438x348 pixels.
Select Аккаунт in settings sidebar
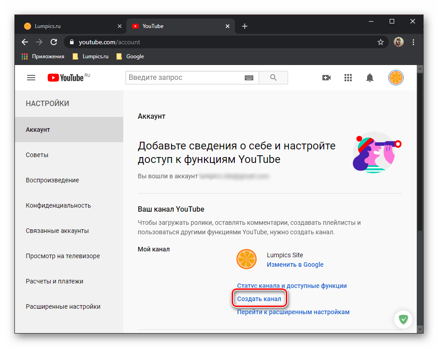click(69, 130)
